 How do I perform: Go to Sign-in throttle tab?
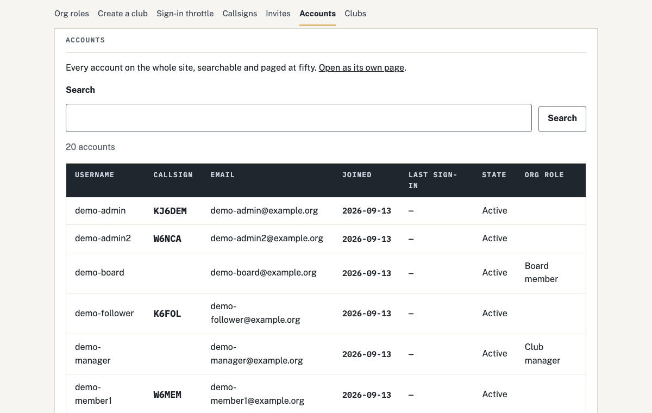[x=185, y=14]
